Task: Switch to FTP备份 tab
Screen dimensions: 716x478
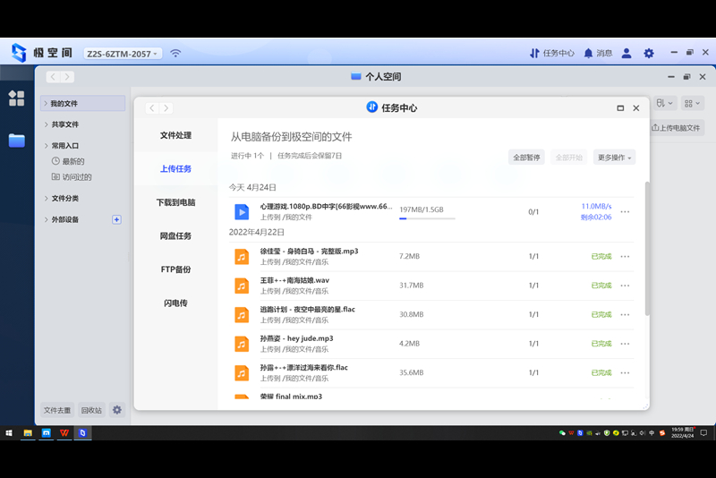Action: [x=175, y=269]
